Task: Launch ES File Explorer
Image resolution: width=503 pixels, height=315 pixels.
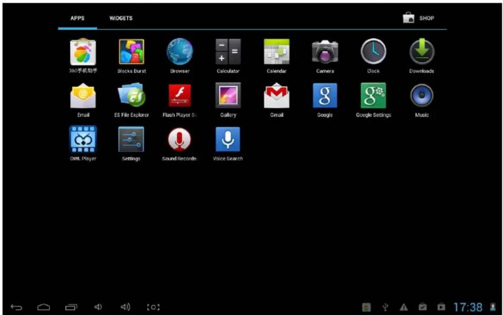Action: pyautogui.click(x=132, y=100)
